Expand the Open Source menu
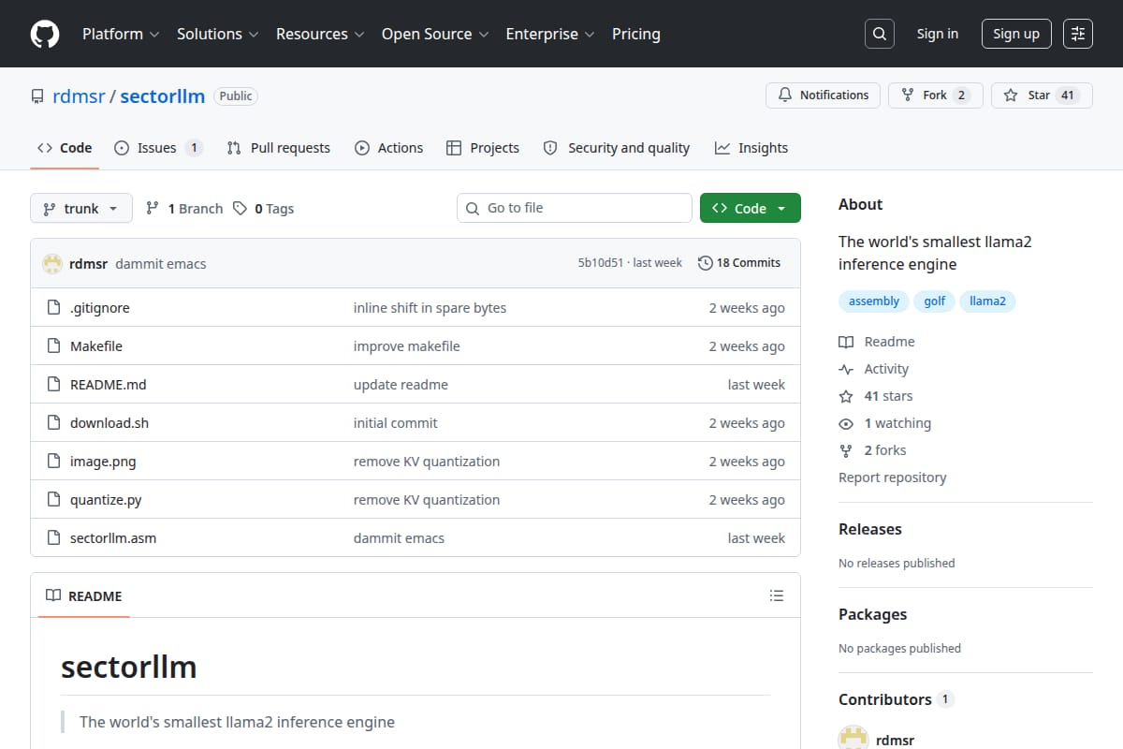The image size is (1123, 749). click(435, 34)
